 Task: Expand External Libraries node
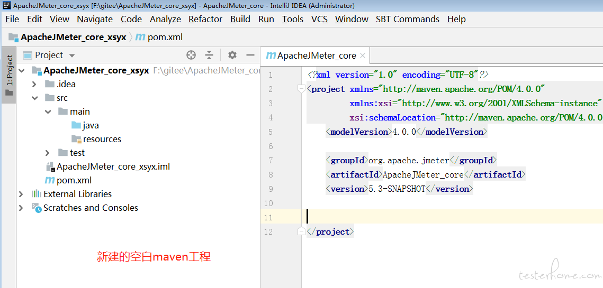point(21,194)
